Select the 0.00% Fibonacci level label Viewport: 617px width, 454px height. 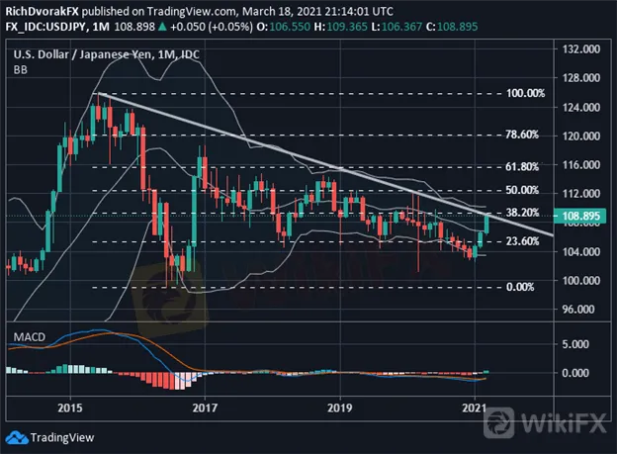point(520,287)
